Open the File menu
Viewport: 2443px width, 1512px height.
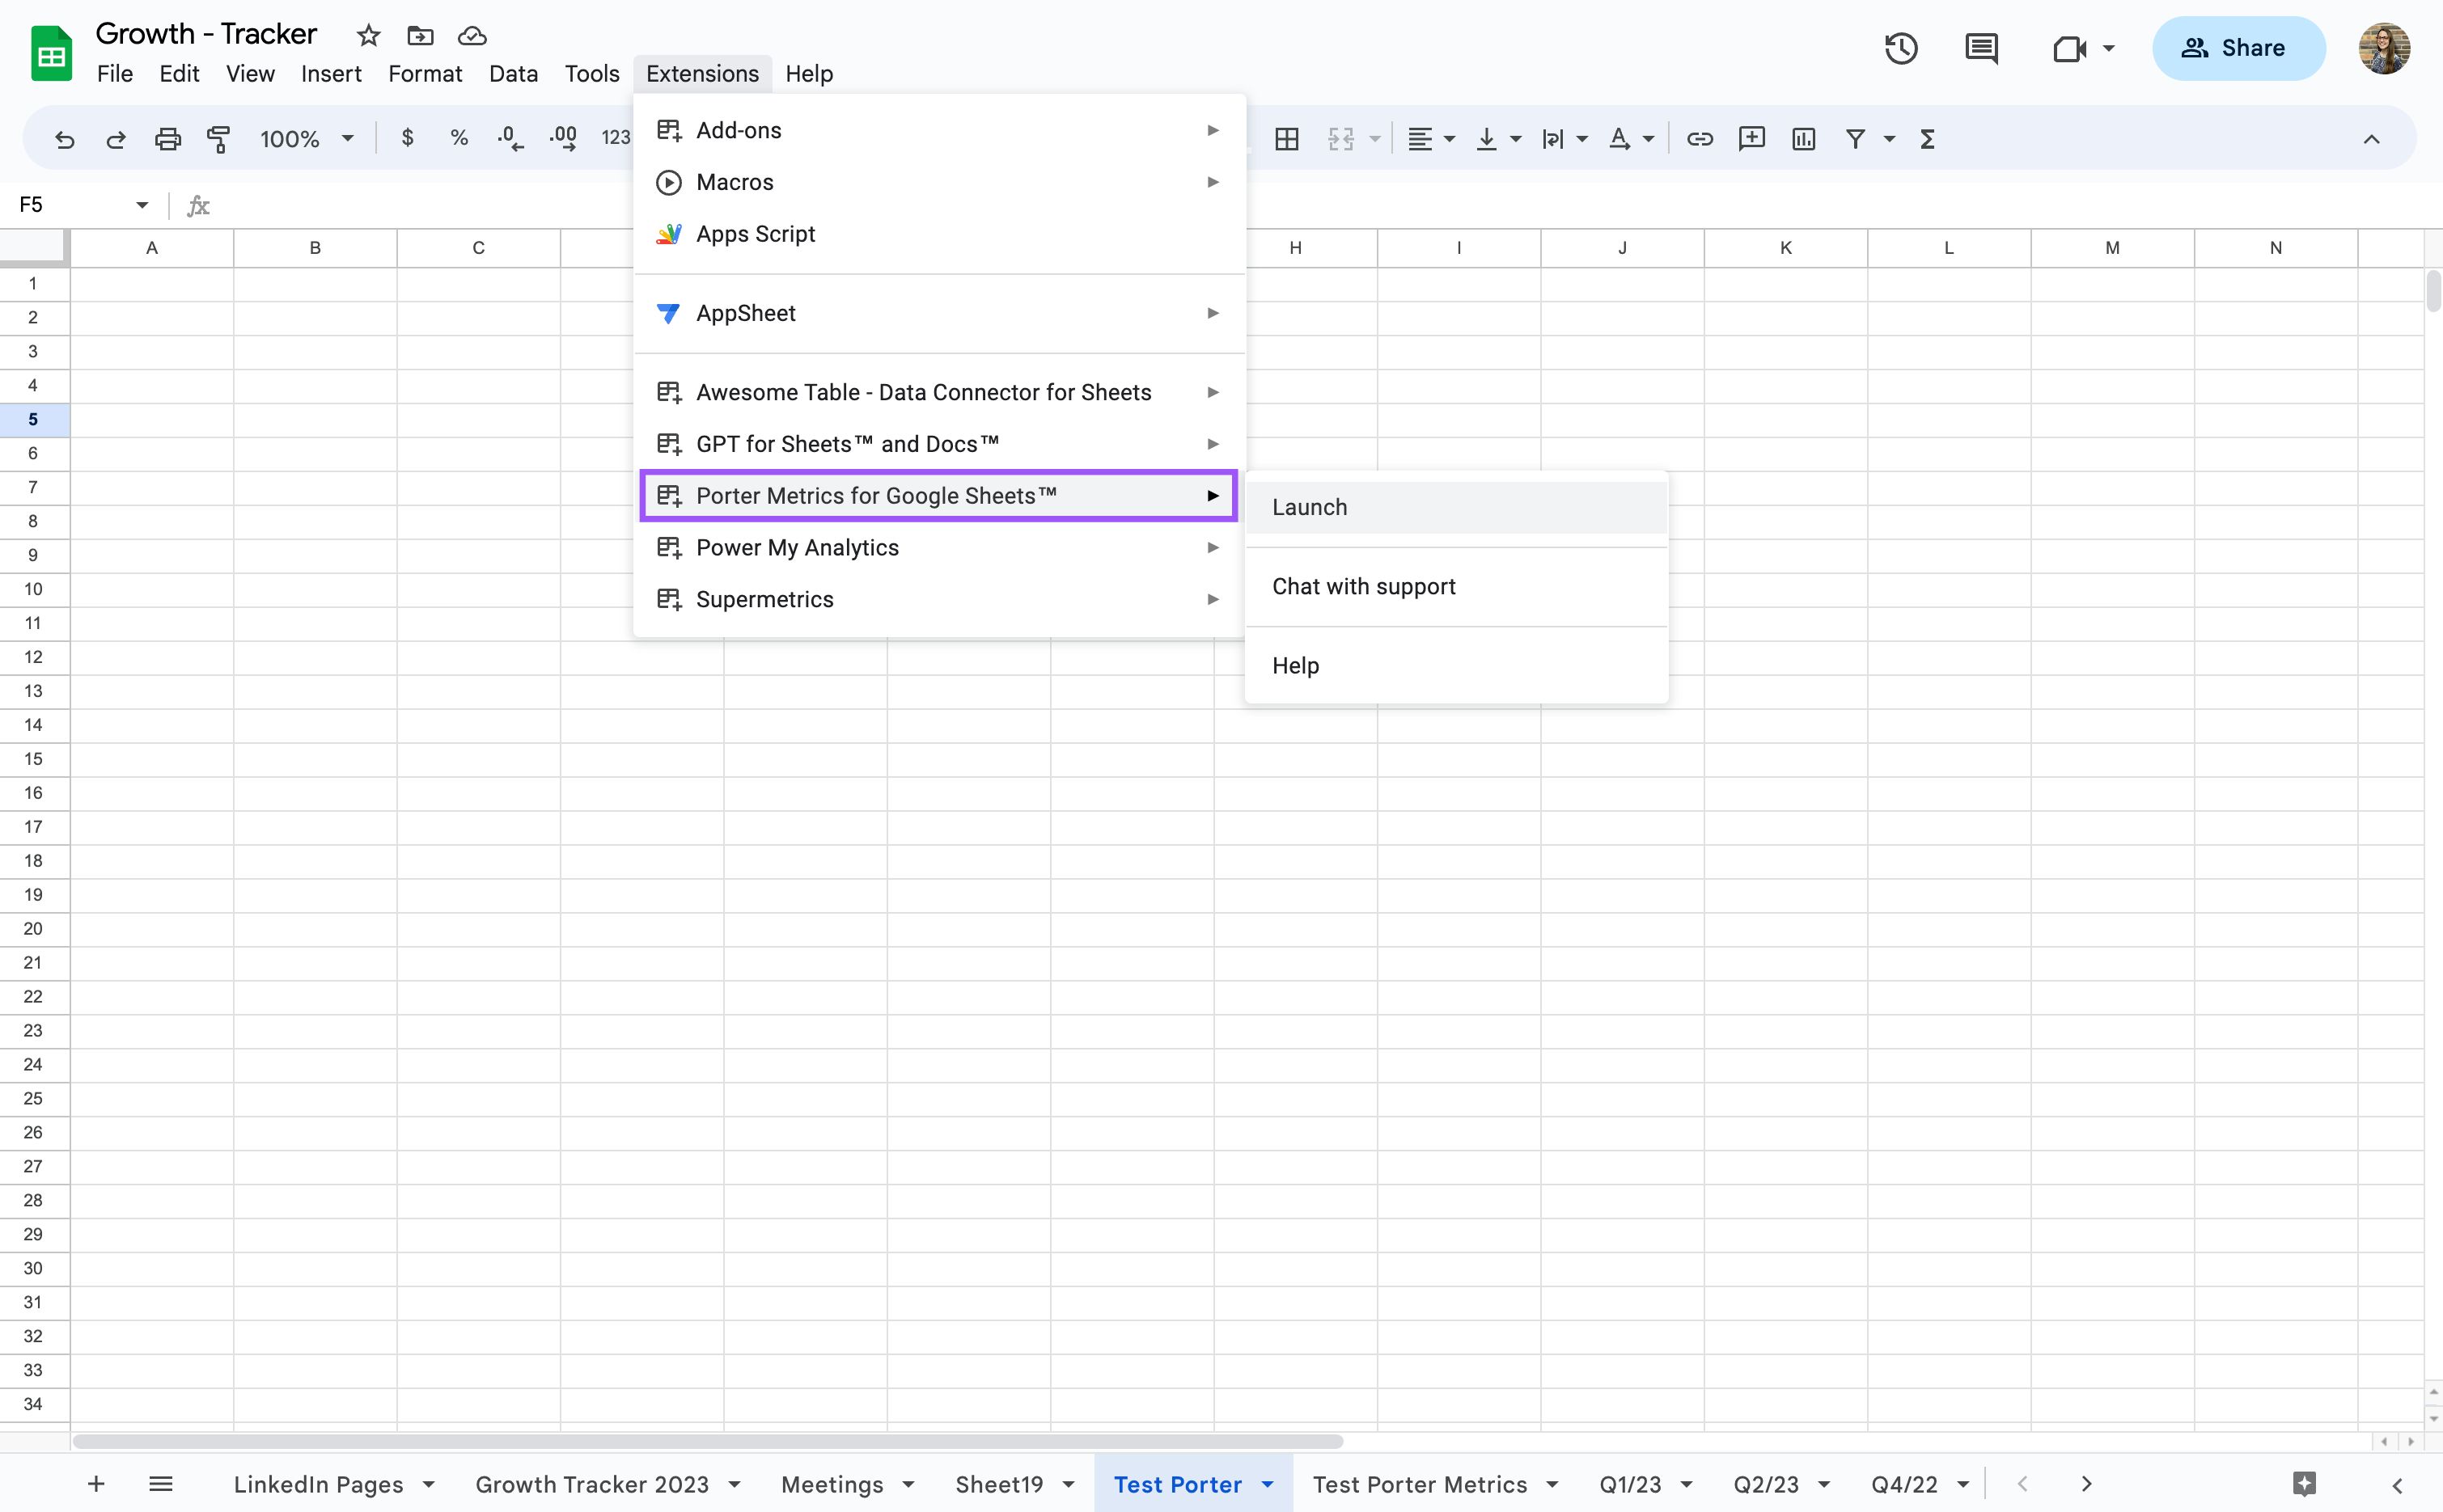click(115, 73)
